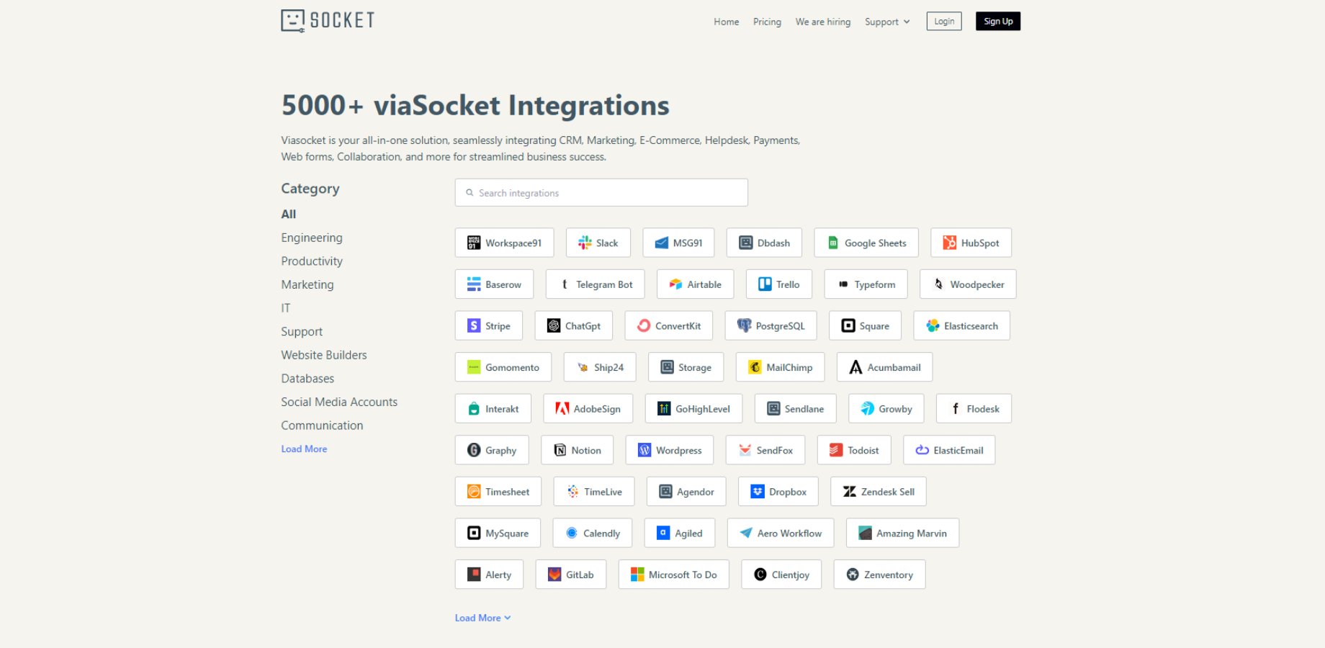Select the HubSpot logo icon
The width and height of the screenshot is (1325, 648).
pos(950,243)
